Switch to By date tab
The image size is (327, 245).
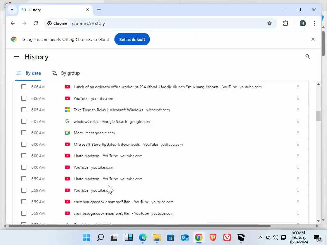28,73
